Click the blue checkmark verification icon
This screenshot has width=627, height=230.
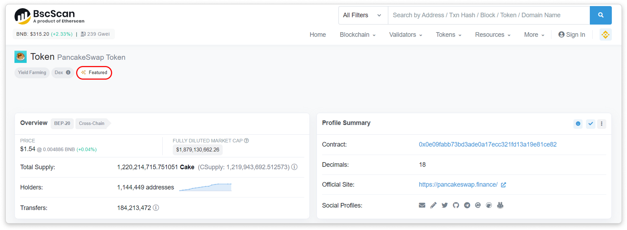590,123
